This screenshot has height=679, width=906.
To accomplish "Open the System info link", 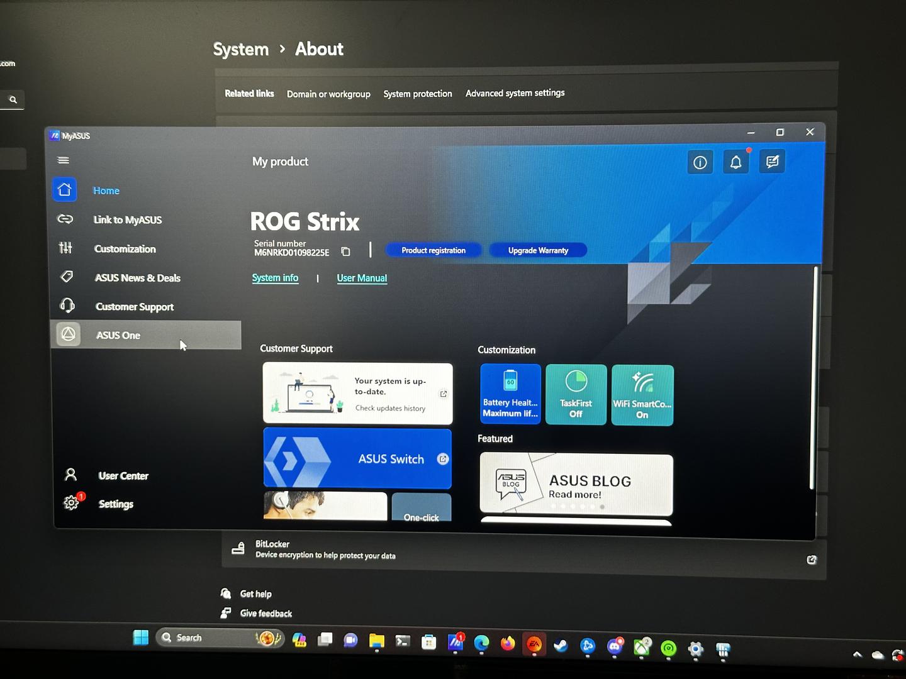I will tap(275, 278).
